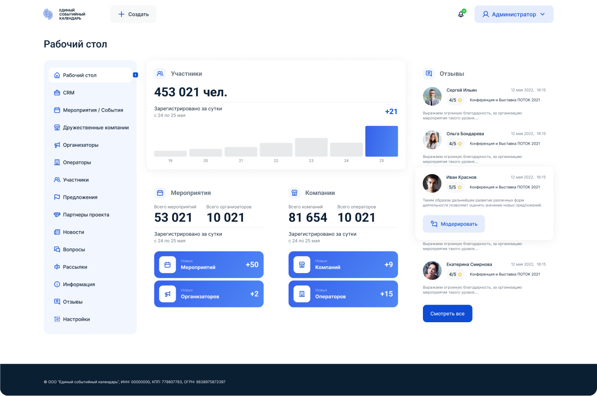Click the Смотреть все reviews button
The width and height of the screenshot is (597, 396).
pyautogui.click(x=447, y=313)
